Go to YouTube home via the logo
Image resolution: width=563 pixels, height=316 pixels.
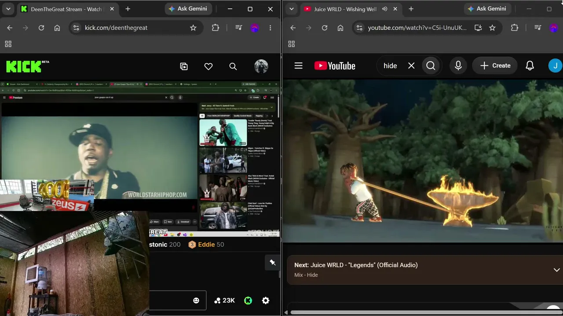point(335,66)
